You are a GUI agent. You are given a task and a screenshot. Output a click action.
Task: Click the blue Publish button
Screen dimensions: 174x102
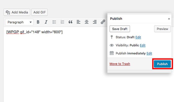click(x=162, y=64)
